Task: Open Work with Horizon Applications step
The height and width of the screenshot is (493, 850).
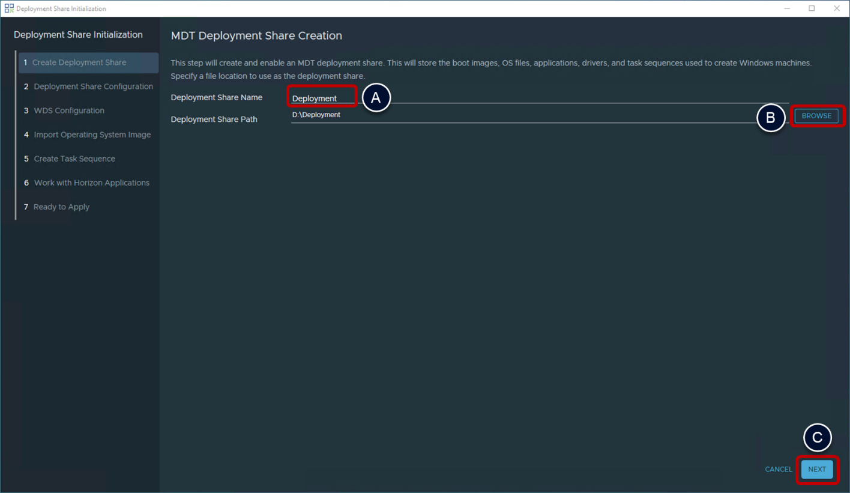Action: pyautogui.click(x=91, y=183)
